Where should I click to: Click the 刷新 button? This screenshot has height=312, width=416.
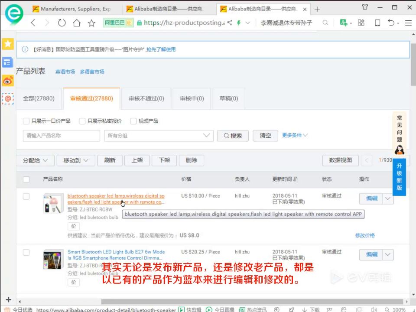(110, 160)
